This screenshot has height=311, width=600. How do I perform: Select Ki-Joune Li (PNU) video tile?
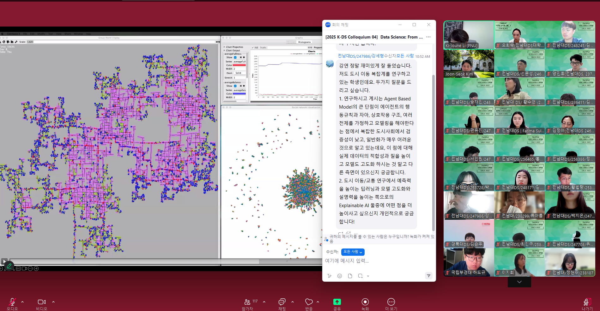[x=469, y=35]
